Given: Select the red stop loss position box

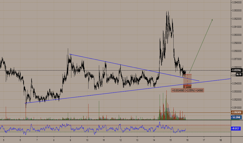Looking at the screenshot, I should pyautogui.click(x=187, y=80).
